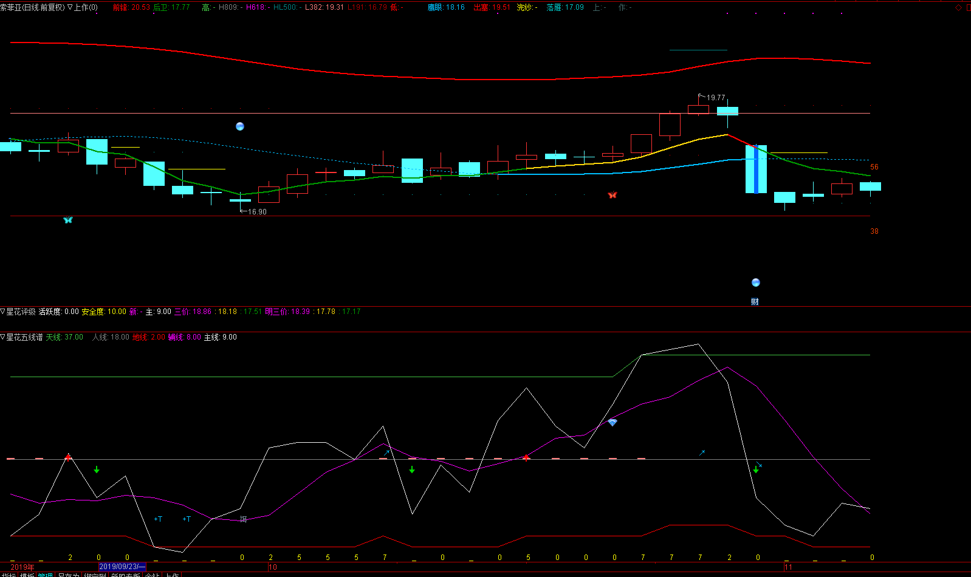
Task: Click the blue info ball above 财
Action: pos(756,282)
